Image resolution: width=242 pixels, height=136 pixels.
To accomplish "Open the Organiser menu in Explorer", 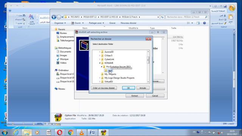I will pos(60,23).
